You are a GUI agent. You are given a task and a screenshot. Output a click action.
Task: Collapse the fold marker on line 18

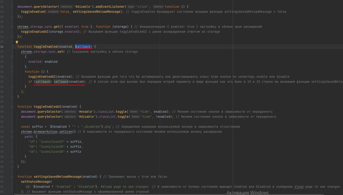[x=13, y=7]
